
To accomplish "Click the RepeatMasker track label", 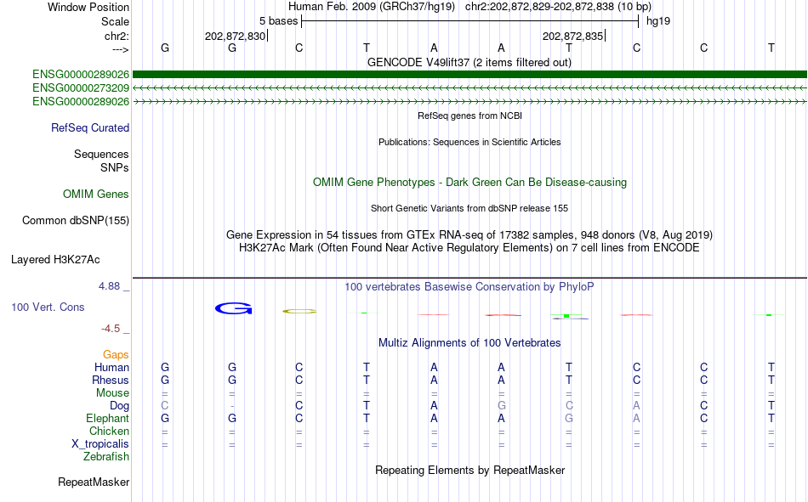I will pyautogui.click(x=94, y=482).
